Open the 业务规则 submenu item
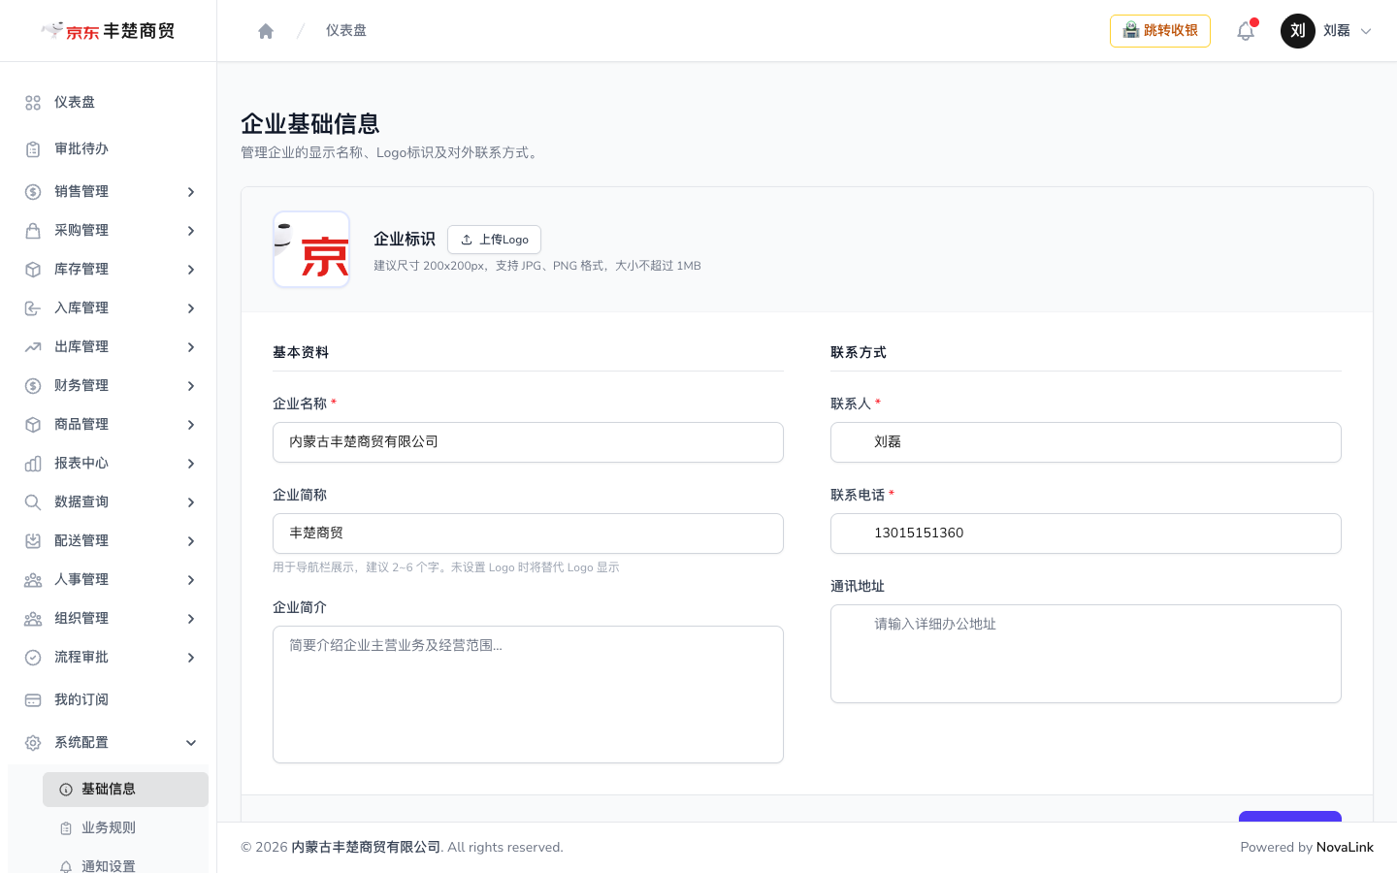 [125, 828]
